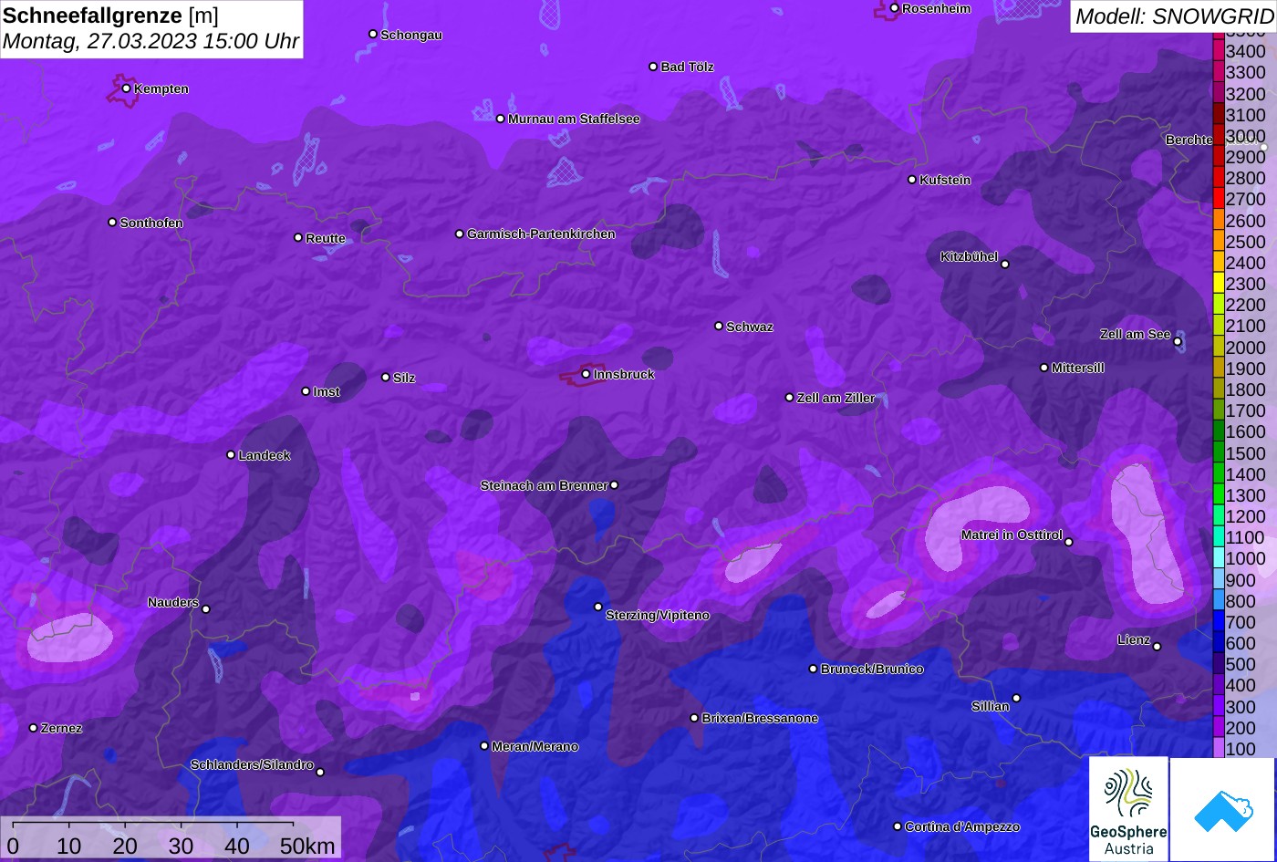
Task: Click the scale bar 20 tick label
Action: coord(125,846)
